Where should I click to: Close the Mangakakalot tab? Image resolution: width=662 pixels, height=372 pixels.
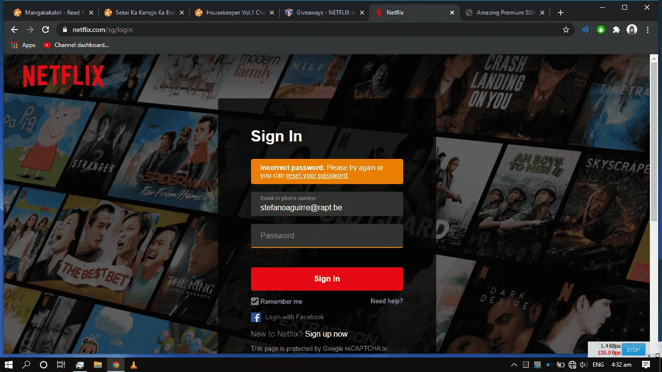(x=90, y=13)
